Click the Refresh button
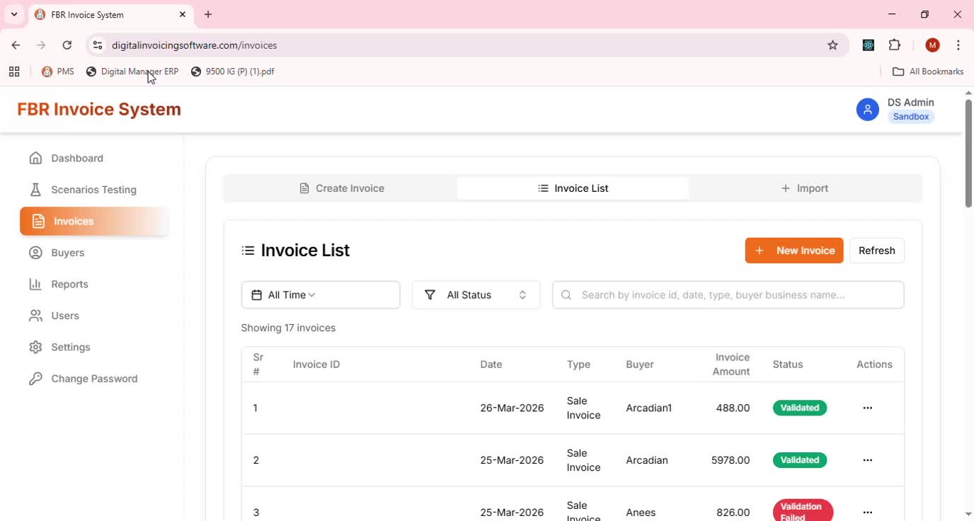Screen dimensions: 974x521 [876, 251]
